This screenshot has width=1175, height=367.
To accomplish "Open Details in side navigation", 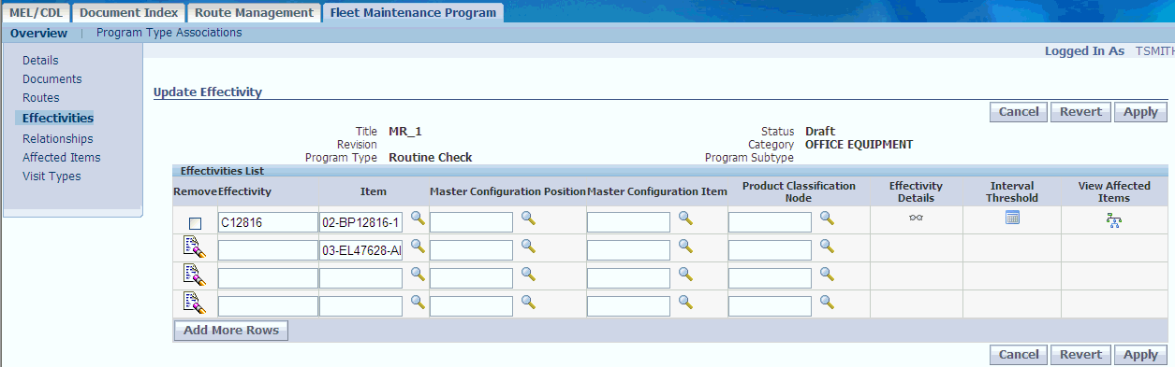I will (40, 61).
